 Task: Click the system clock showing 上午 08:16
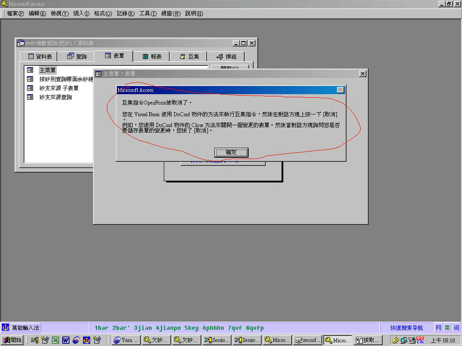(x=444, y=341)
